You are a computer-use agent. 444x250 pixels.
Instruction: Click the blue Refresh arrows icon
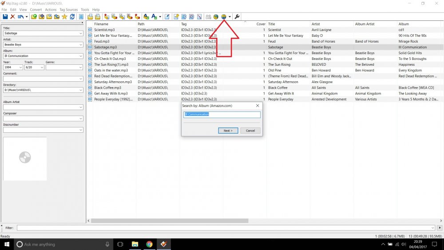point(72,17)
